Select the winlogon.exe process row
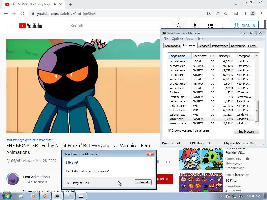Screen dimensions: 267x200 click(211, 123)
